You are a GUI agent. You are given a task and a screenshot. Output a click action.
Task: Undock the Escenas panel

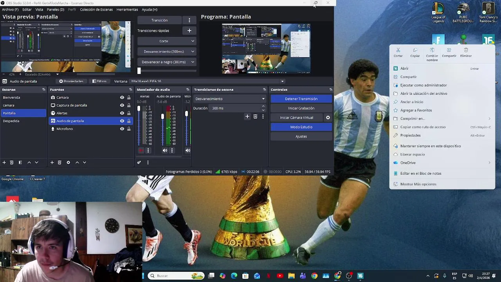[44, 90]
